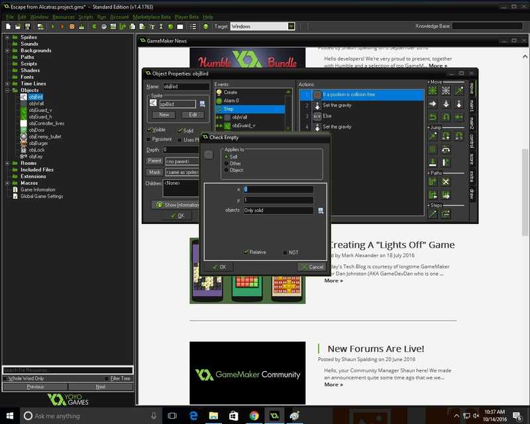This screenshot has height=424, width=530.
Task: Expand the Rooms folder in tree
Action: (7, 163)
